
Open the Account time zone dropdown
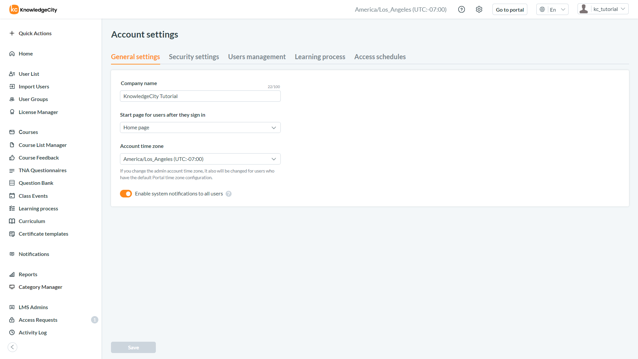pyautogui.click(x=200, y=159)
